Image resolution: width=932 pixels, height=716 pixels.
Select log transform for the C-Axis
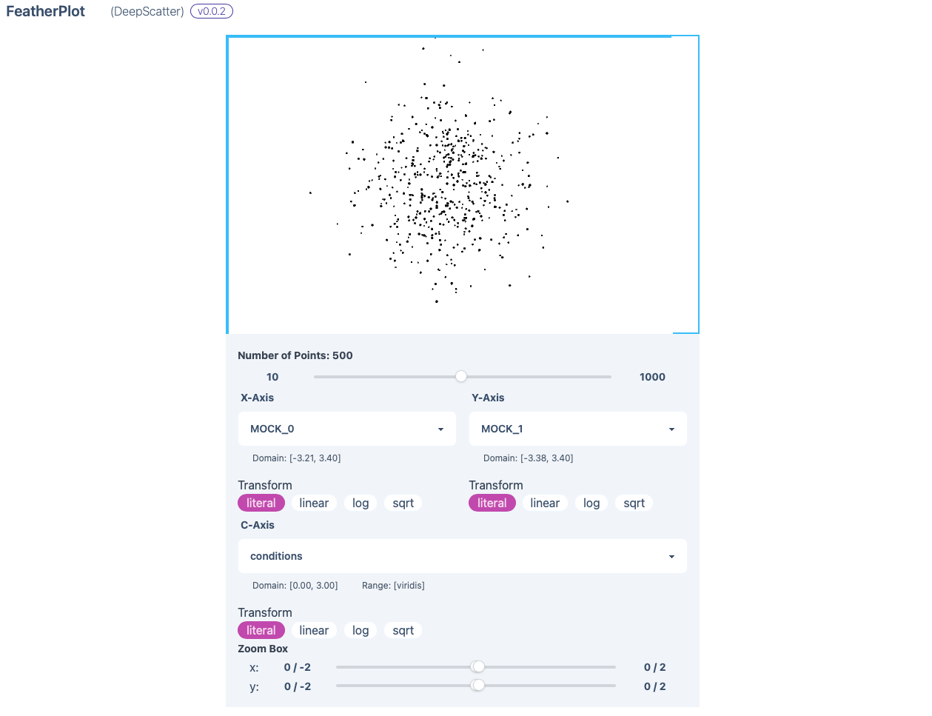click(361, 630)
